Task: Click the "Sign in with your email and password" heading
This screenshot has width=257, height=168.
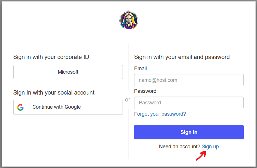Action: tap(182, 57)
